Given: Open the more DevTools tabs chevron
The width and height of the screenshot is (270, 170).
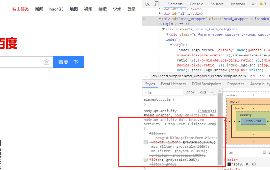Looking at the screenshot, I should (253, 4).
